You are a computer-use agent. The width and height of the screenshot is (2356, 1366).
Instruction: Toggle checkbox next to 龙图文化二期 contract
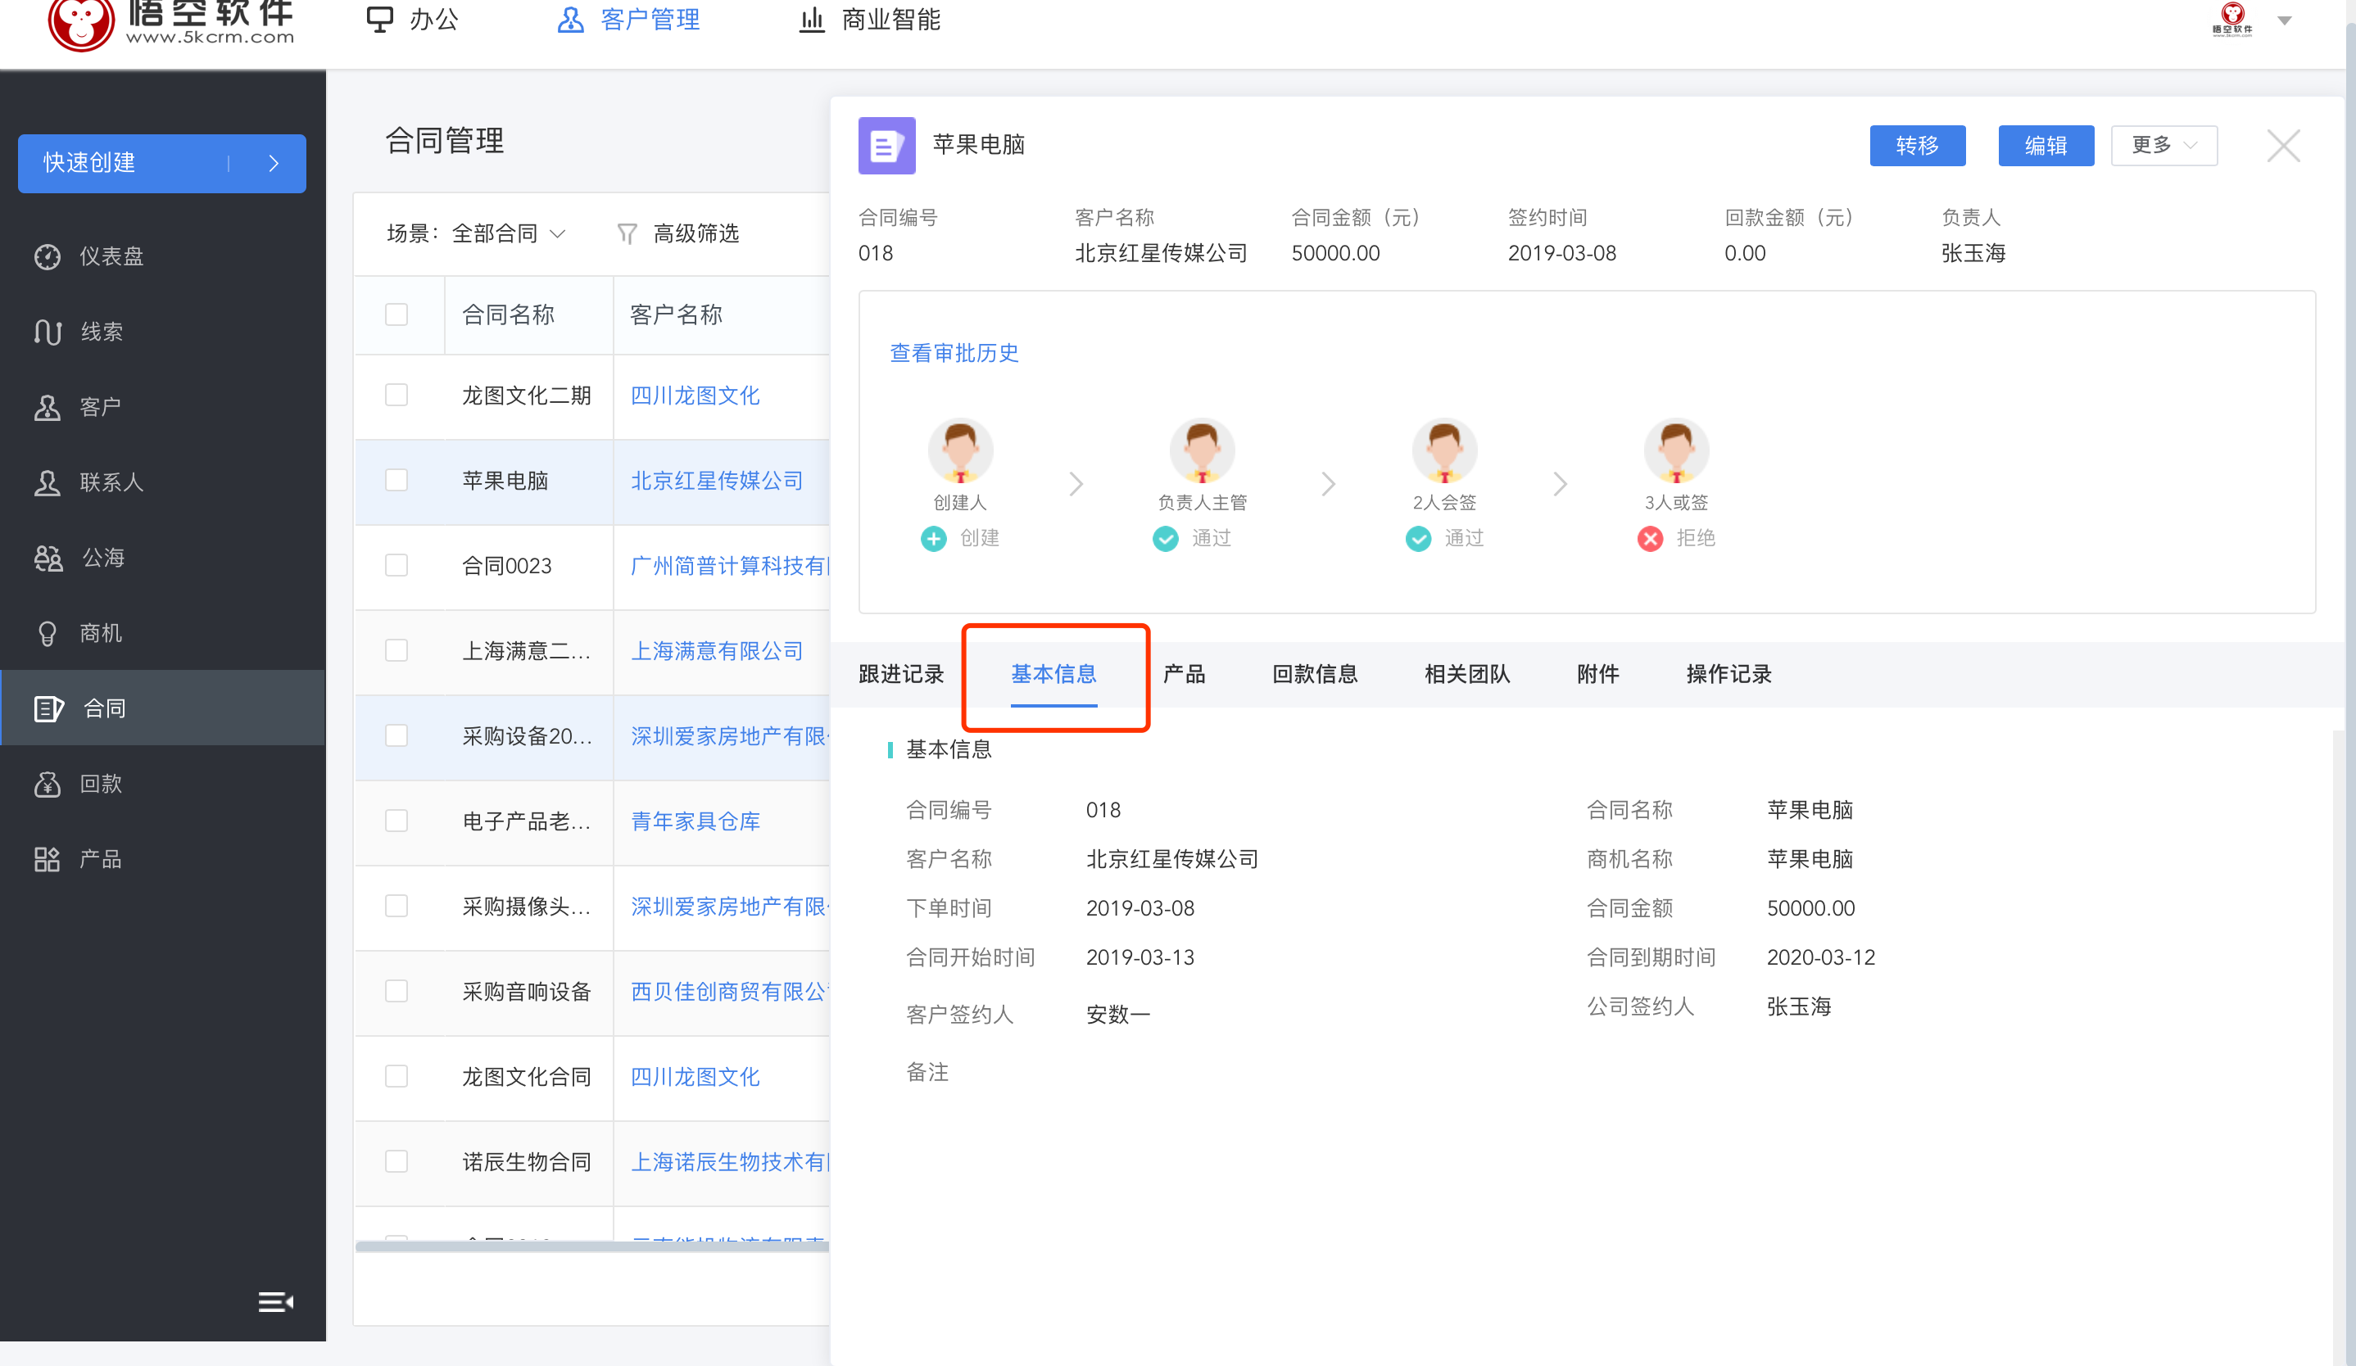398,394
